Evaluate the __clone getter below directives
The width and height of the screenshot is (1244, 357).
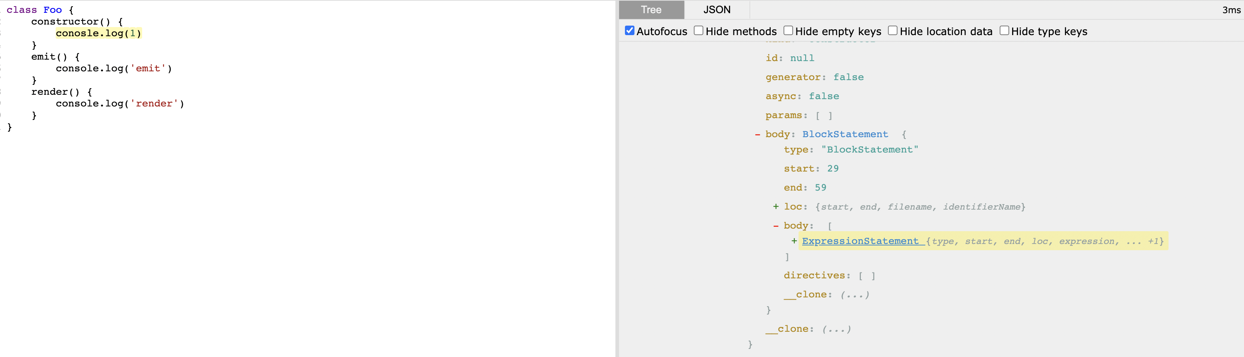coord(854,295)
